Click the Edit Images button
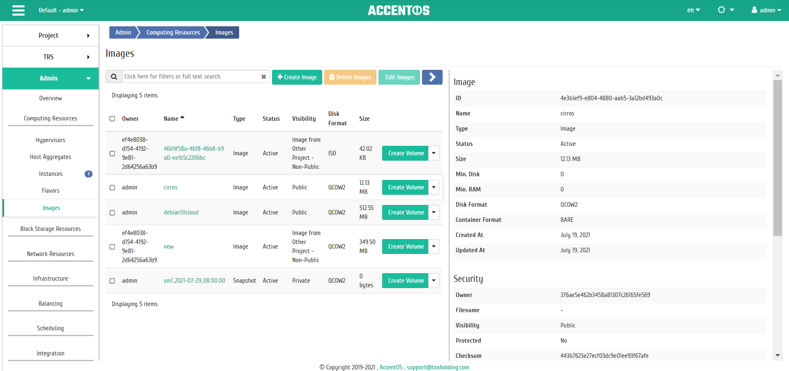 pyautogui.click(x=399, y=77)
